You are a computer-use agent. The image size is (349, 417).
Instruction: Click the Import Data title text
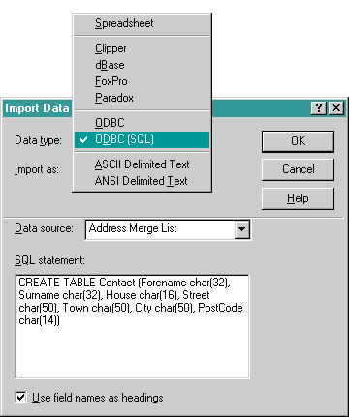click(37, 108)
